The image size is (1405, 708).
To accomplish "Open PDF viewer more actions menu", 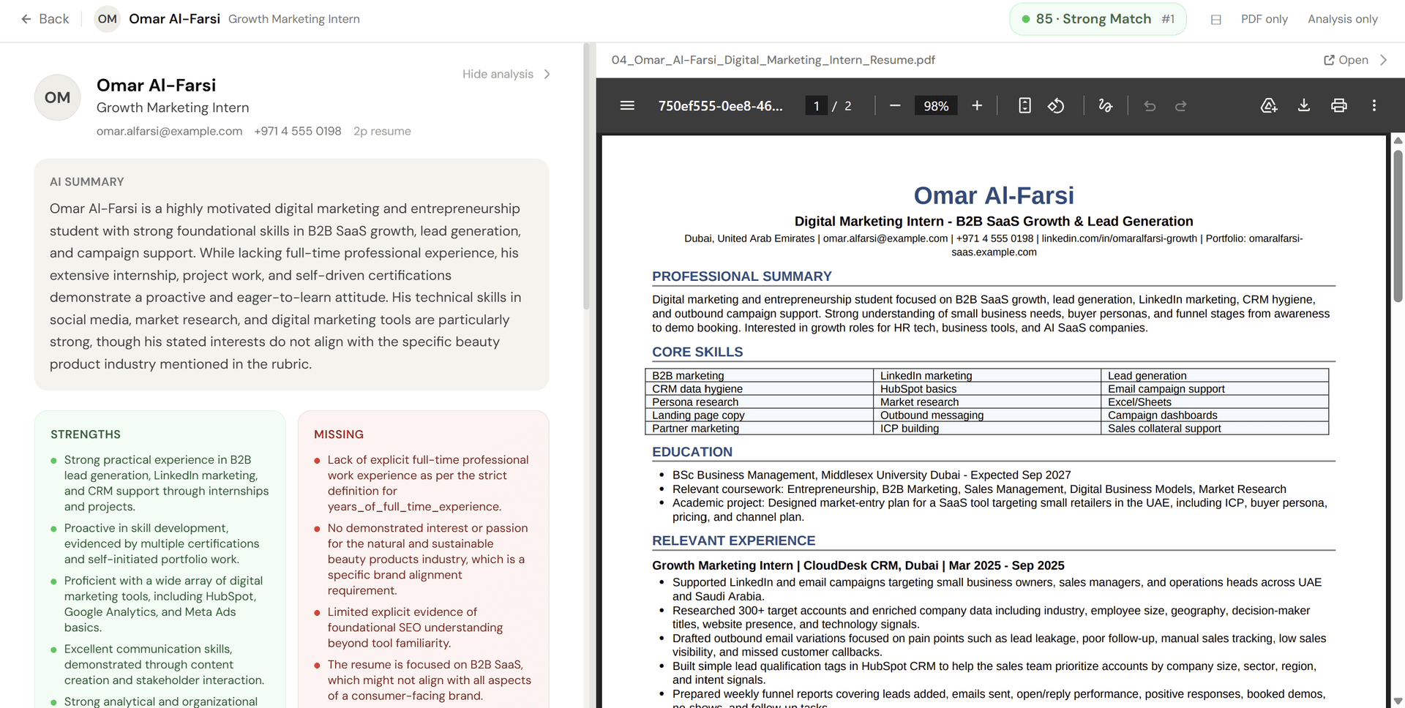I will click(x=1374, y=106).
